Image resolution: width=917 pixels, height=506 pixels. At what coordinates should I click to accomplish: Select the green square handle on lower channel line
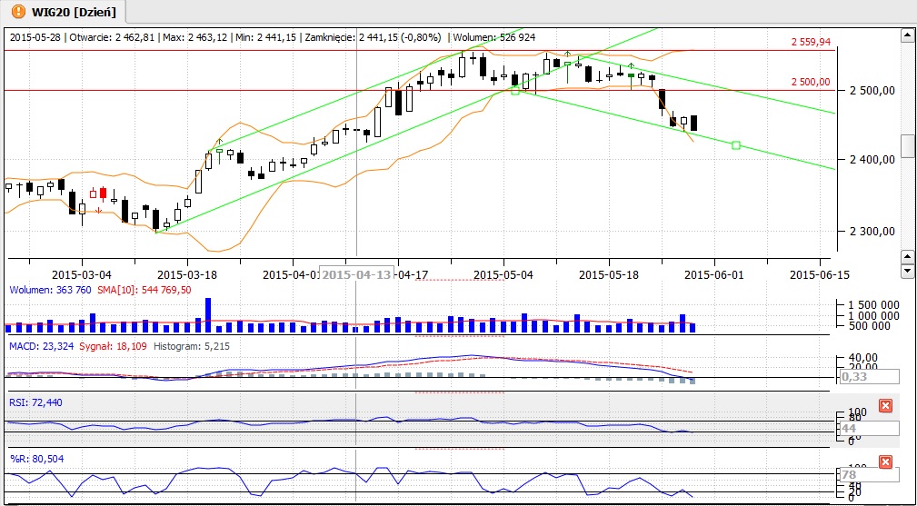point(736,145)
